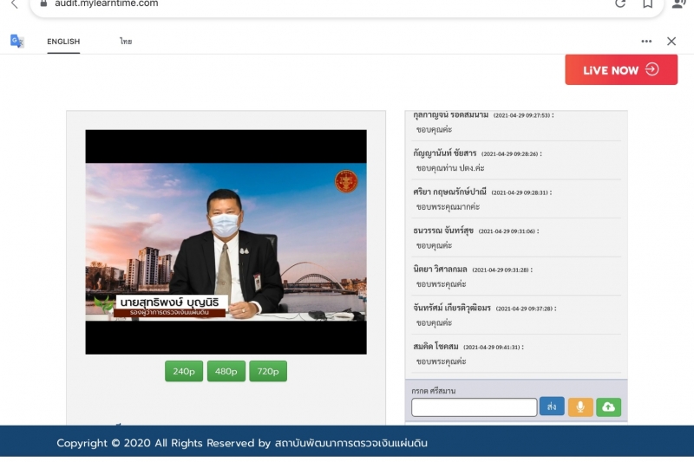Click the Google Translate icon
This screenshot has width=694, height=462.
(16, 41)
